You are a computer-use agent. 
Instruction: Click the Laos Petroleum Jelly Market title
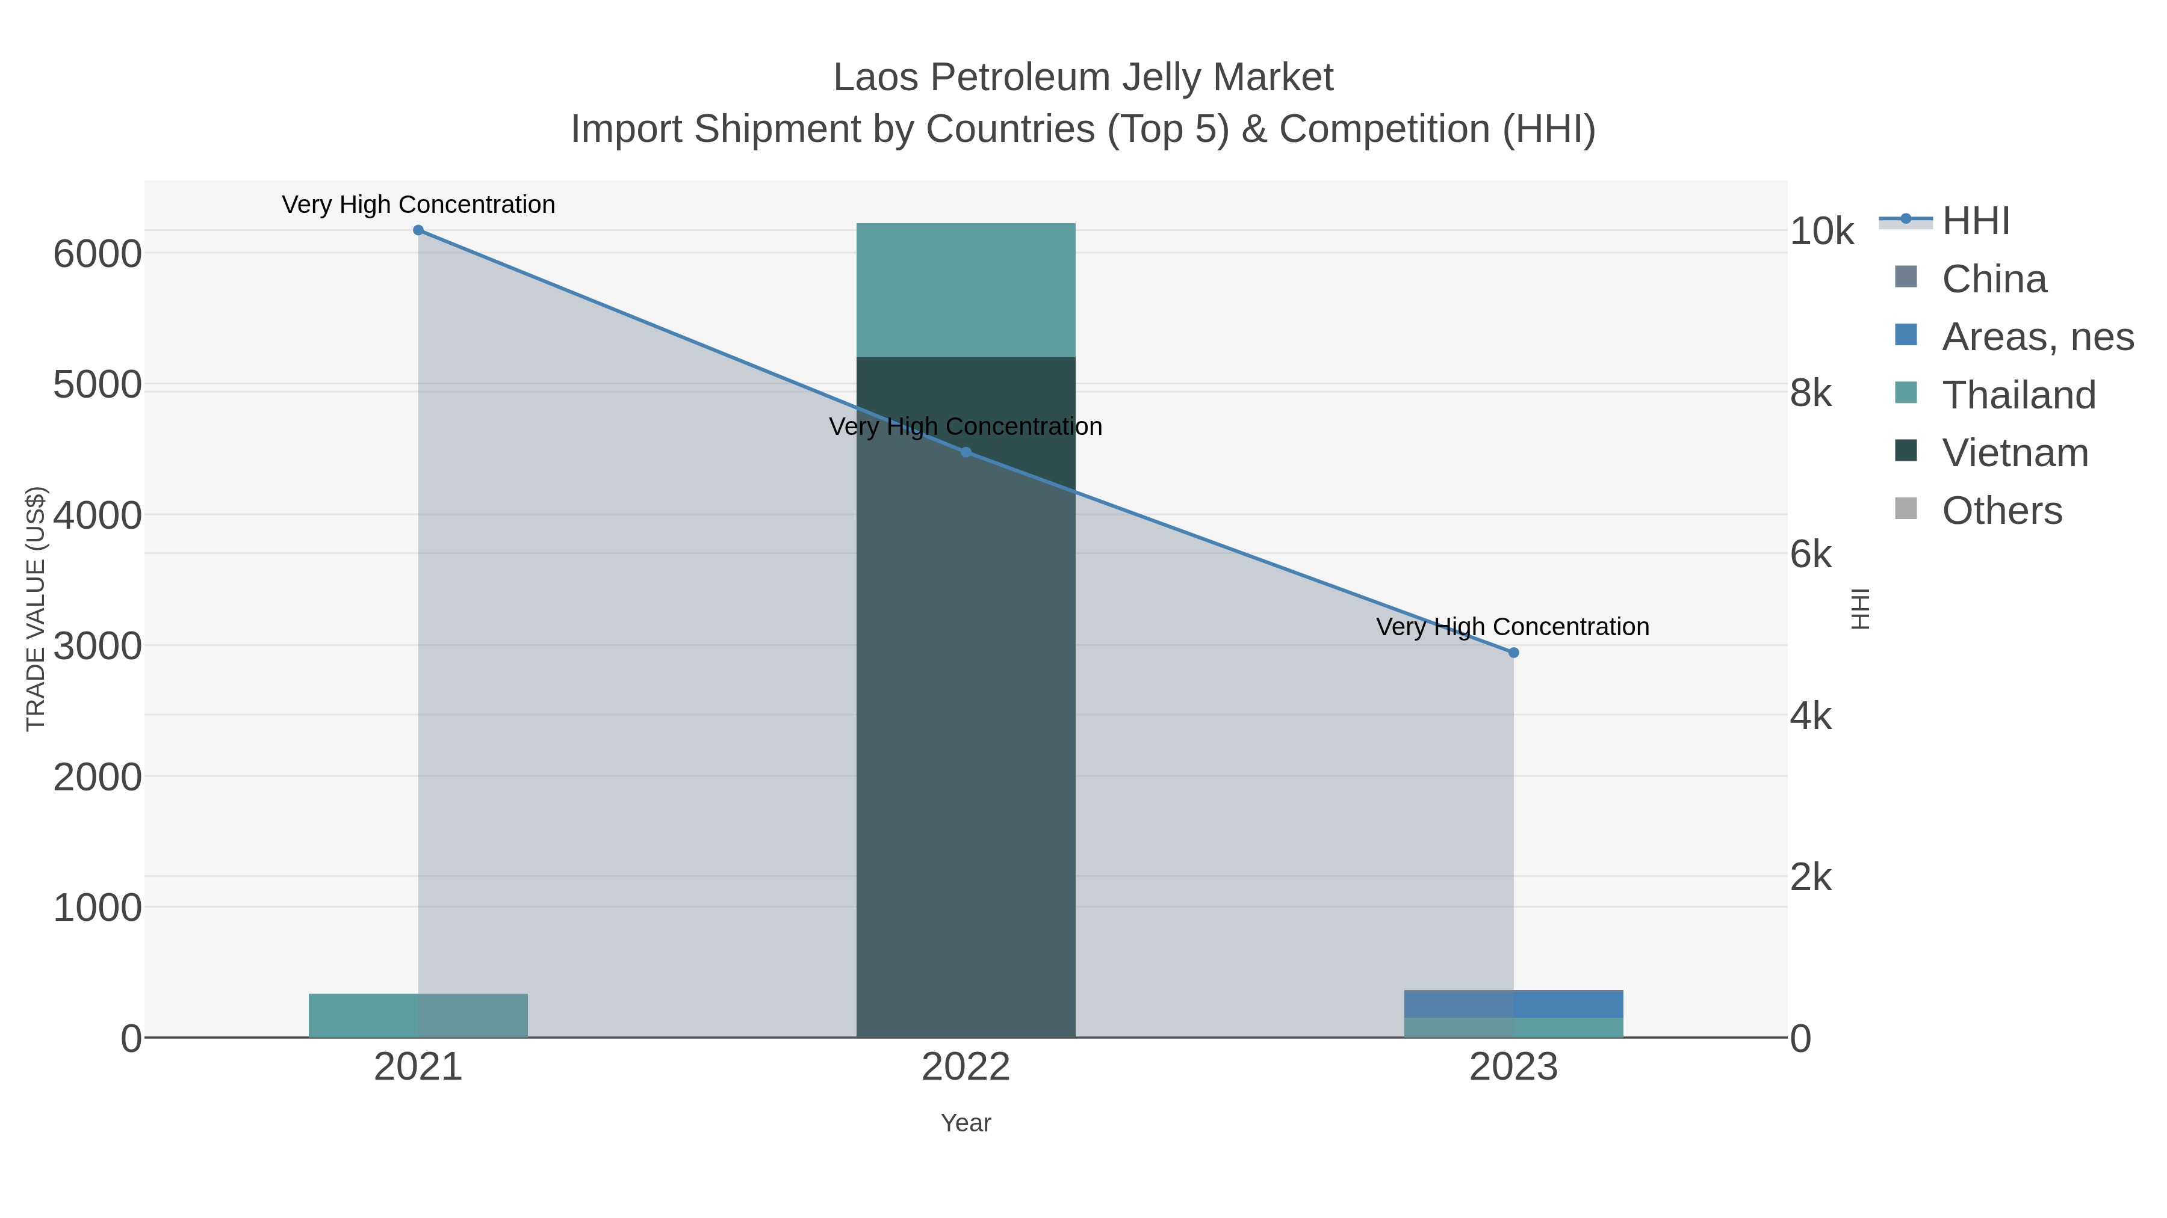pyautogui.click(x=1083, y=78)
